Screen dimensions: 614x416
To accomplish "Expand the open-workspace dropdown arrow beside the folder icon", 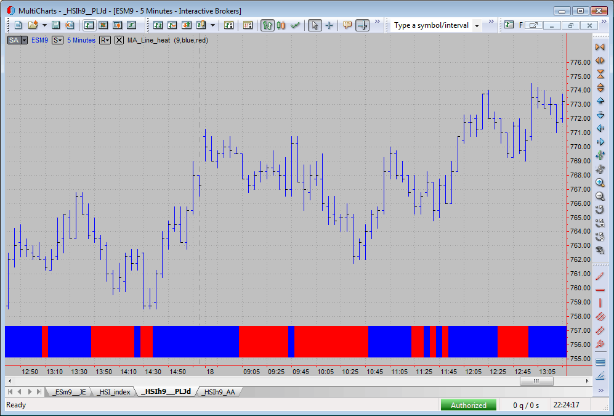I will [44, 25].
